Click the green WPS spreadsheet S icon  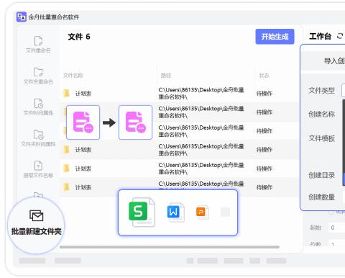(142, 212)
